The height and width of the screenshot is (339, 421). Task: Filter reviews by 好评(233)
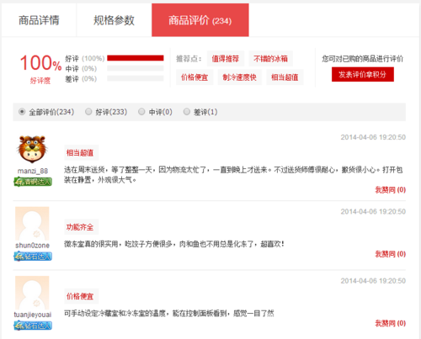point(88,112)
